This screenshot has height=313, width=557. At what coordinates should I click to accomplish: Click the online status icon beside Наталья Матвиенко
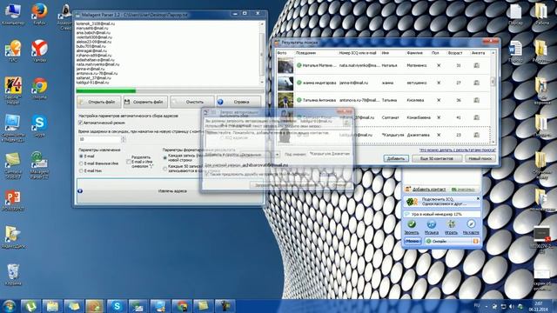point(299,65)
